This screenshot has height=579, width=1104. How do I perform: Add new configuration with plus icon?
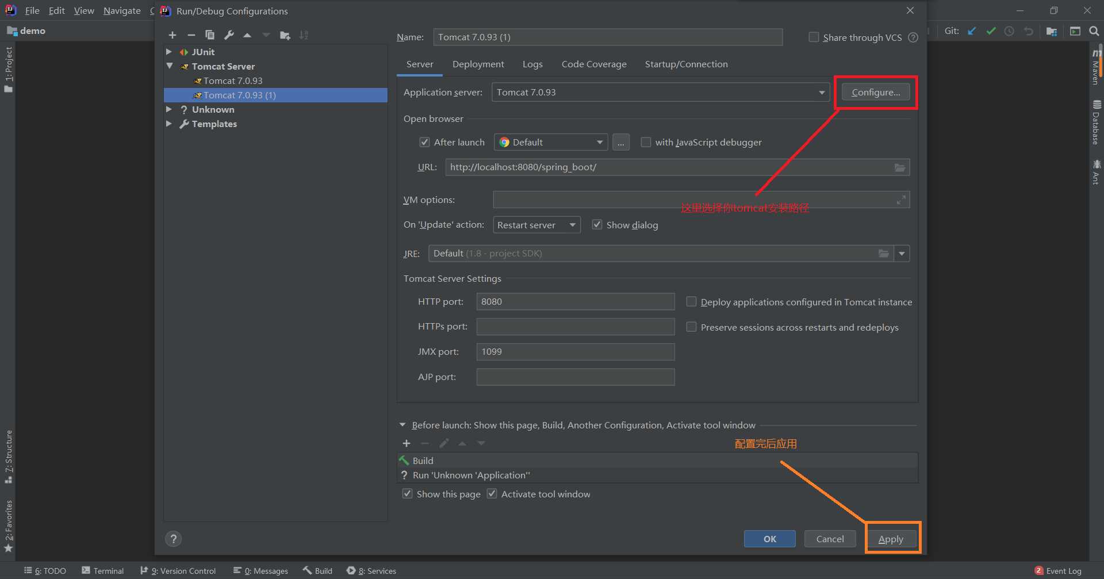point(172,35)
